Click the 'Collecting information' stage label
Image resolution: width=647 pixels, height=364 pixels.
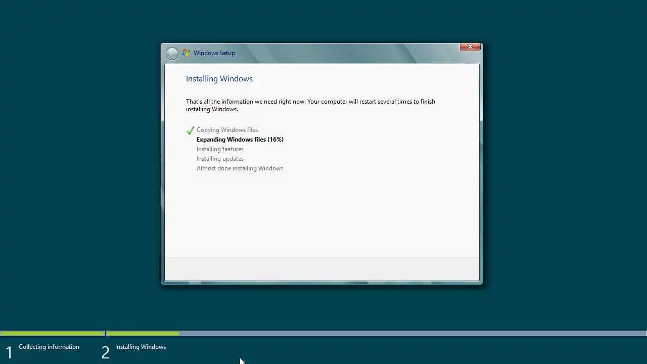(49, 347)
